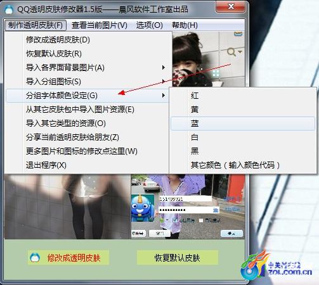Choose 其它颜色（输入颜色代码）option

[x=243, y=165]
